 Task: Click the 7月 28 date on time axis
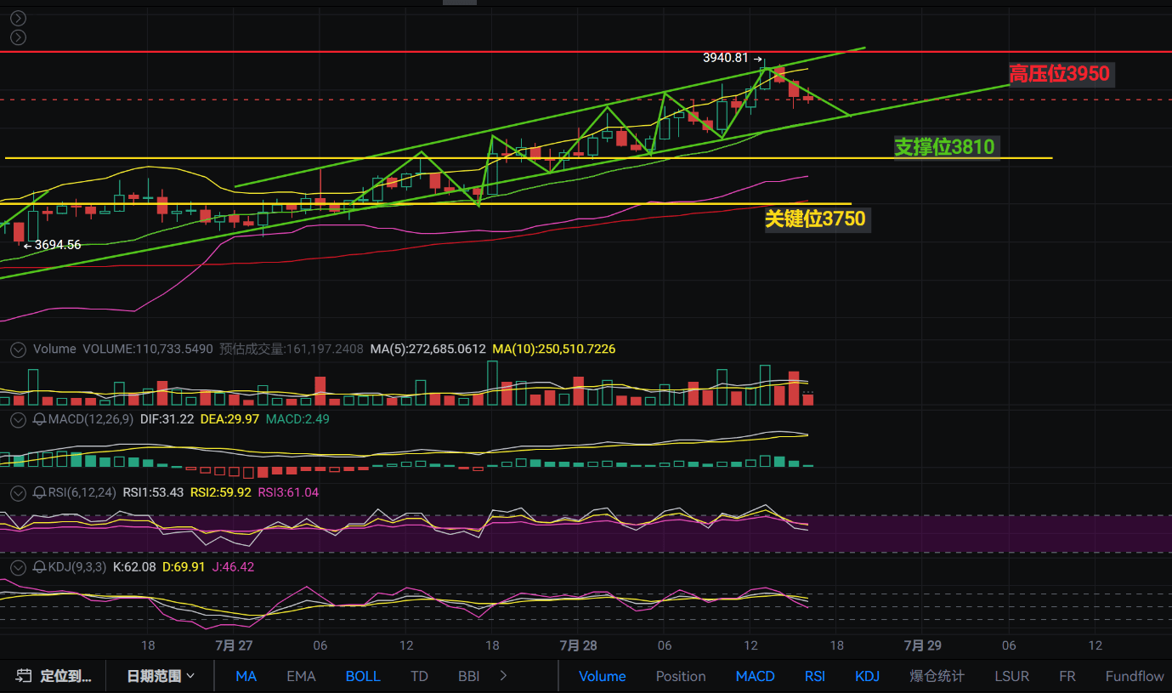[578, 645]
